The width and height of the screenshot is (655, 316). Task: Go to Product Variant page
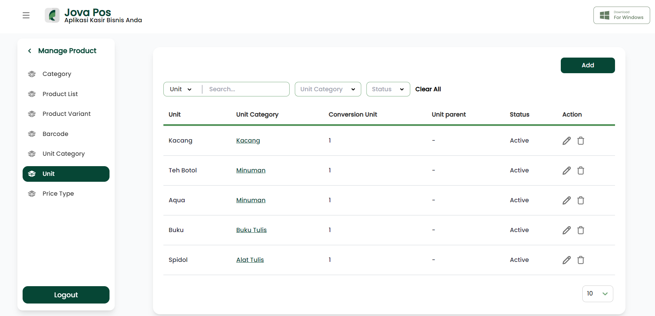point(66,114)
